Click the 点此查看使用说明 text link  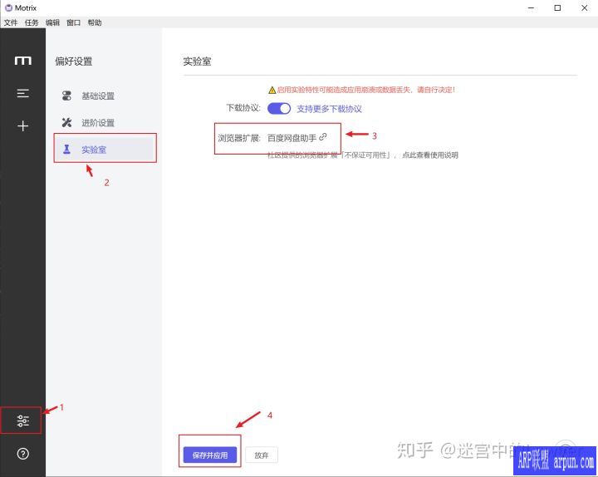click(x=429, y=155)
